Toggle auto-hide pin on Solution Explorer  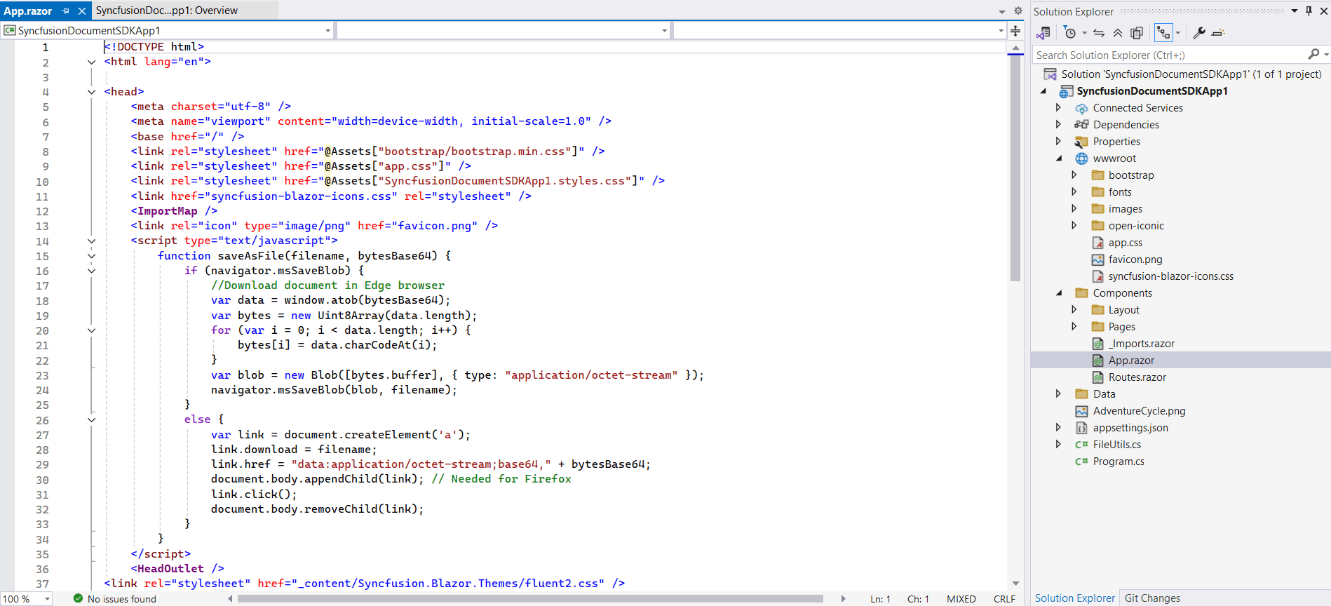(x=1309, y=11)
